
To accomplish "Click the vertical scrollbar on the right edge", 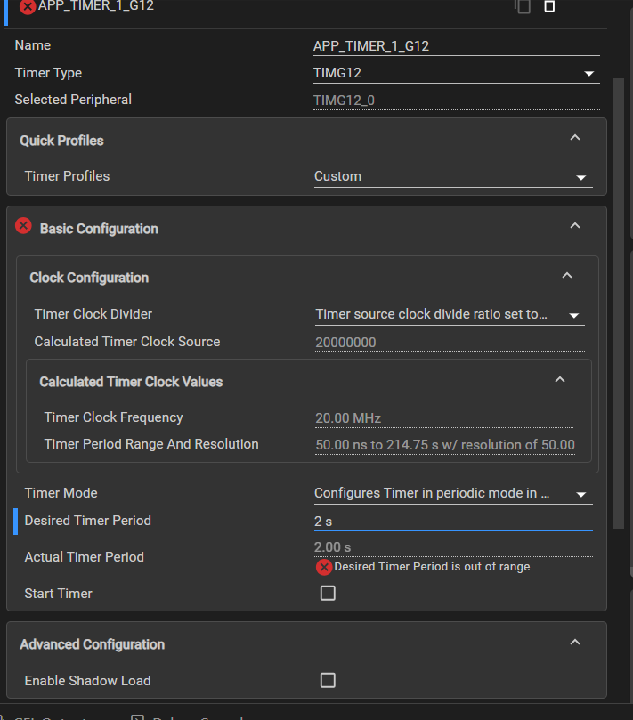I will [x=619, y=303].
